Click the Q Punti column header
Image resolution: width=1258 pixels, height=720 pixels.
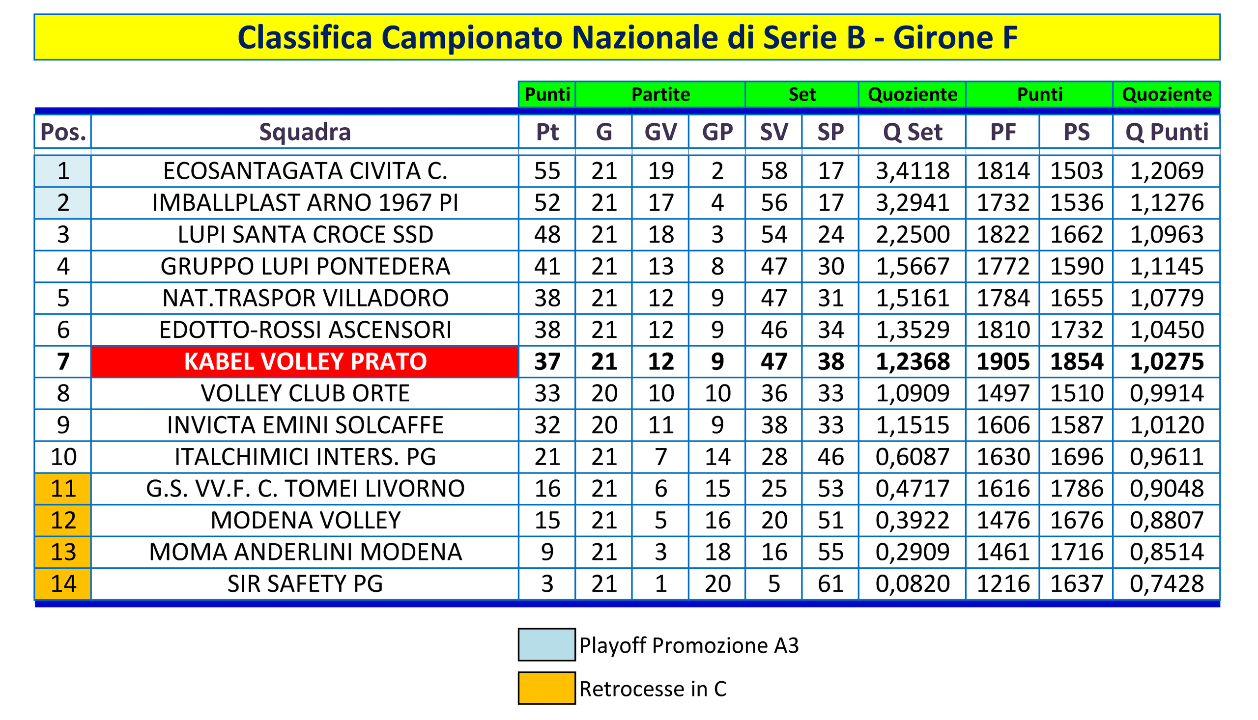[1167, 132]
